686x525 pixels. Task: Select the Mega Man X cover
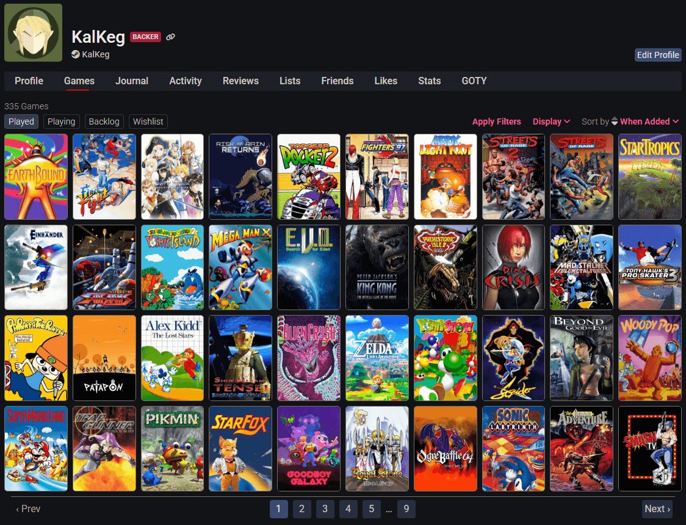coord(240,267)
